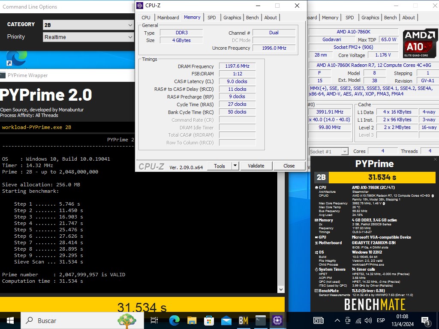
Task: Open the About tab in front CPU-Z window
Action: click(x=271, y=17)
